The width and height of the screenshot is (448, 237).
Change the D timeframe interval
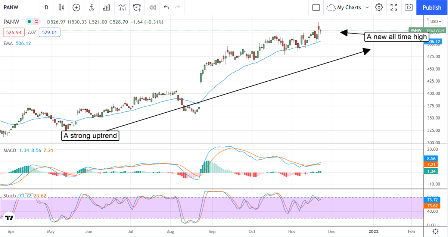click(x=46, y=7)
